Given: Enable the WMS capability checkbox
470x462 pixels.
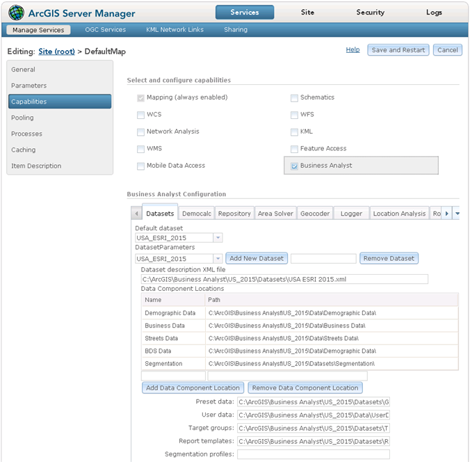Looking at the screenshot, I should coord(140,149).
